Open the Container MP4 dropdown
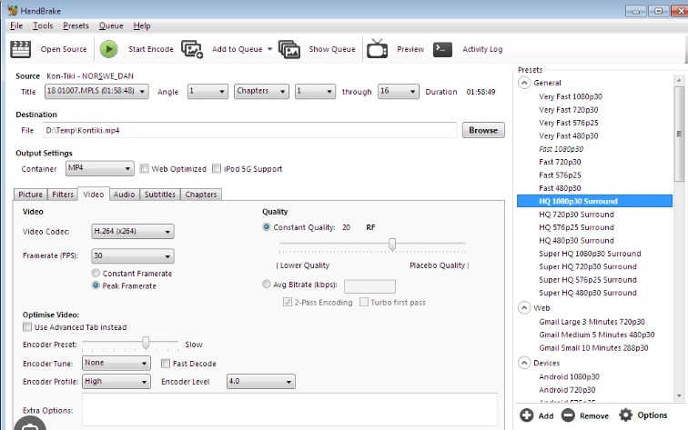The width and height of the screenshot is (688, 430). click(99, 168)
